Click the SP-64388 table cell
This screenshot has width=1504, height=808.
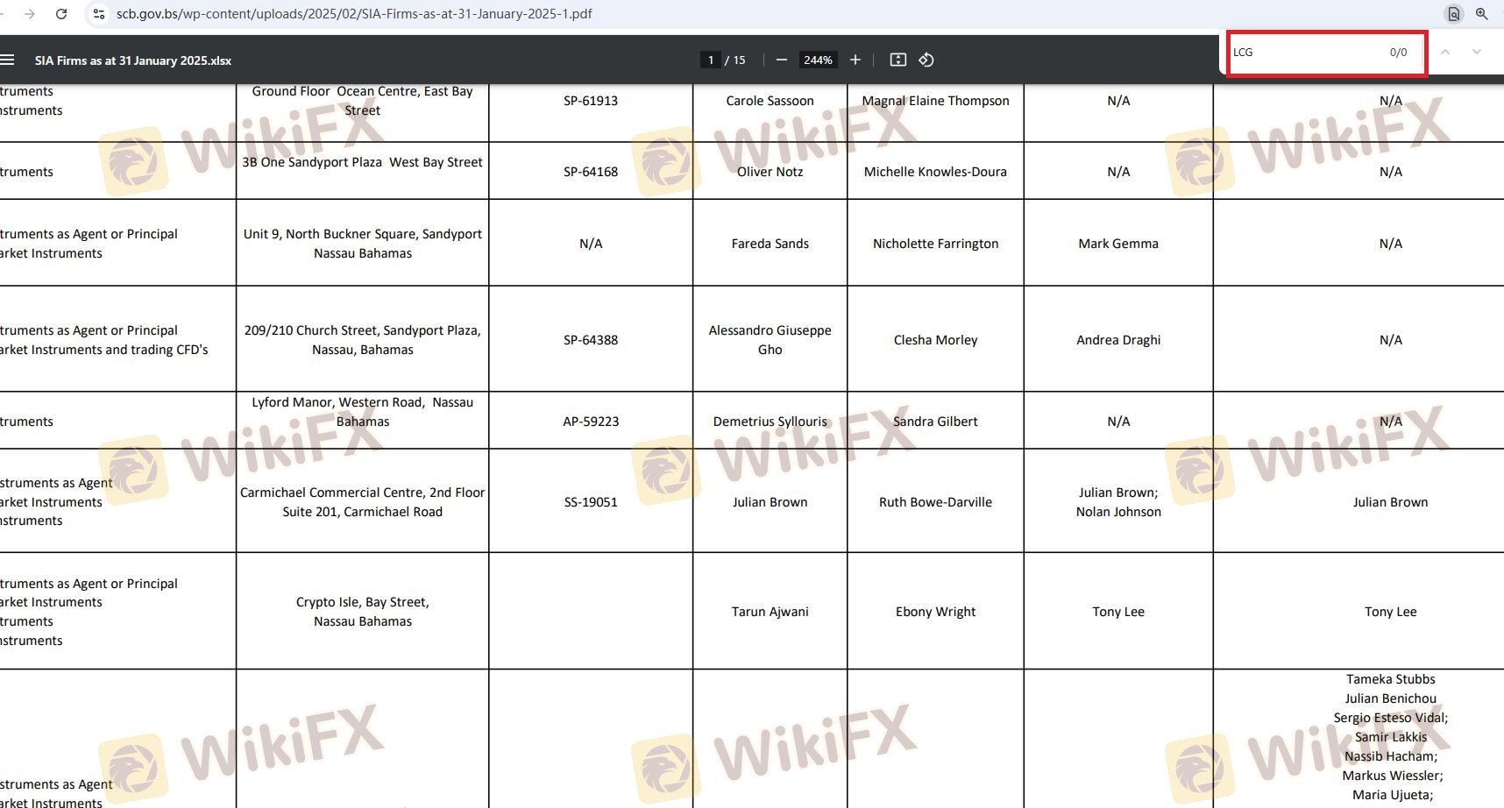pos(591,340)
